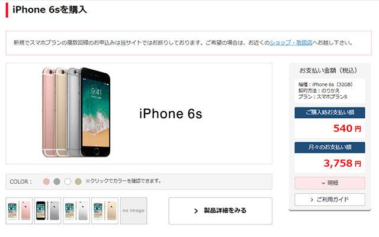This screenshot has width=379, height=237.
Task: Select the gray color swatch
Action: point(57,181)
